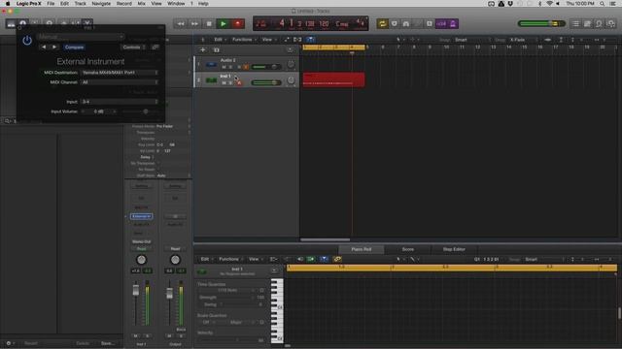Click Inst 1 channel strip pan knob
Viewport: 622px width, 349px height.
[141, 260]
